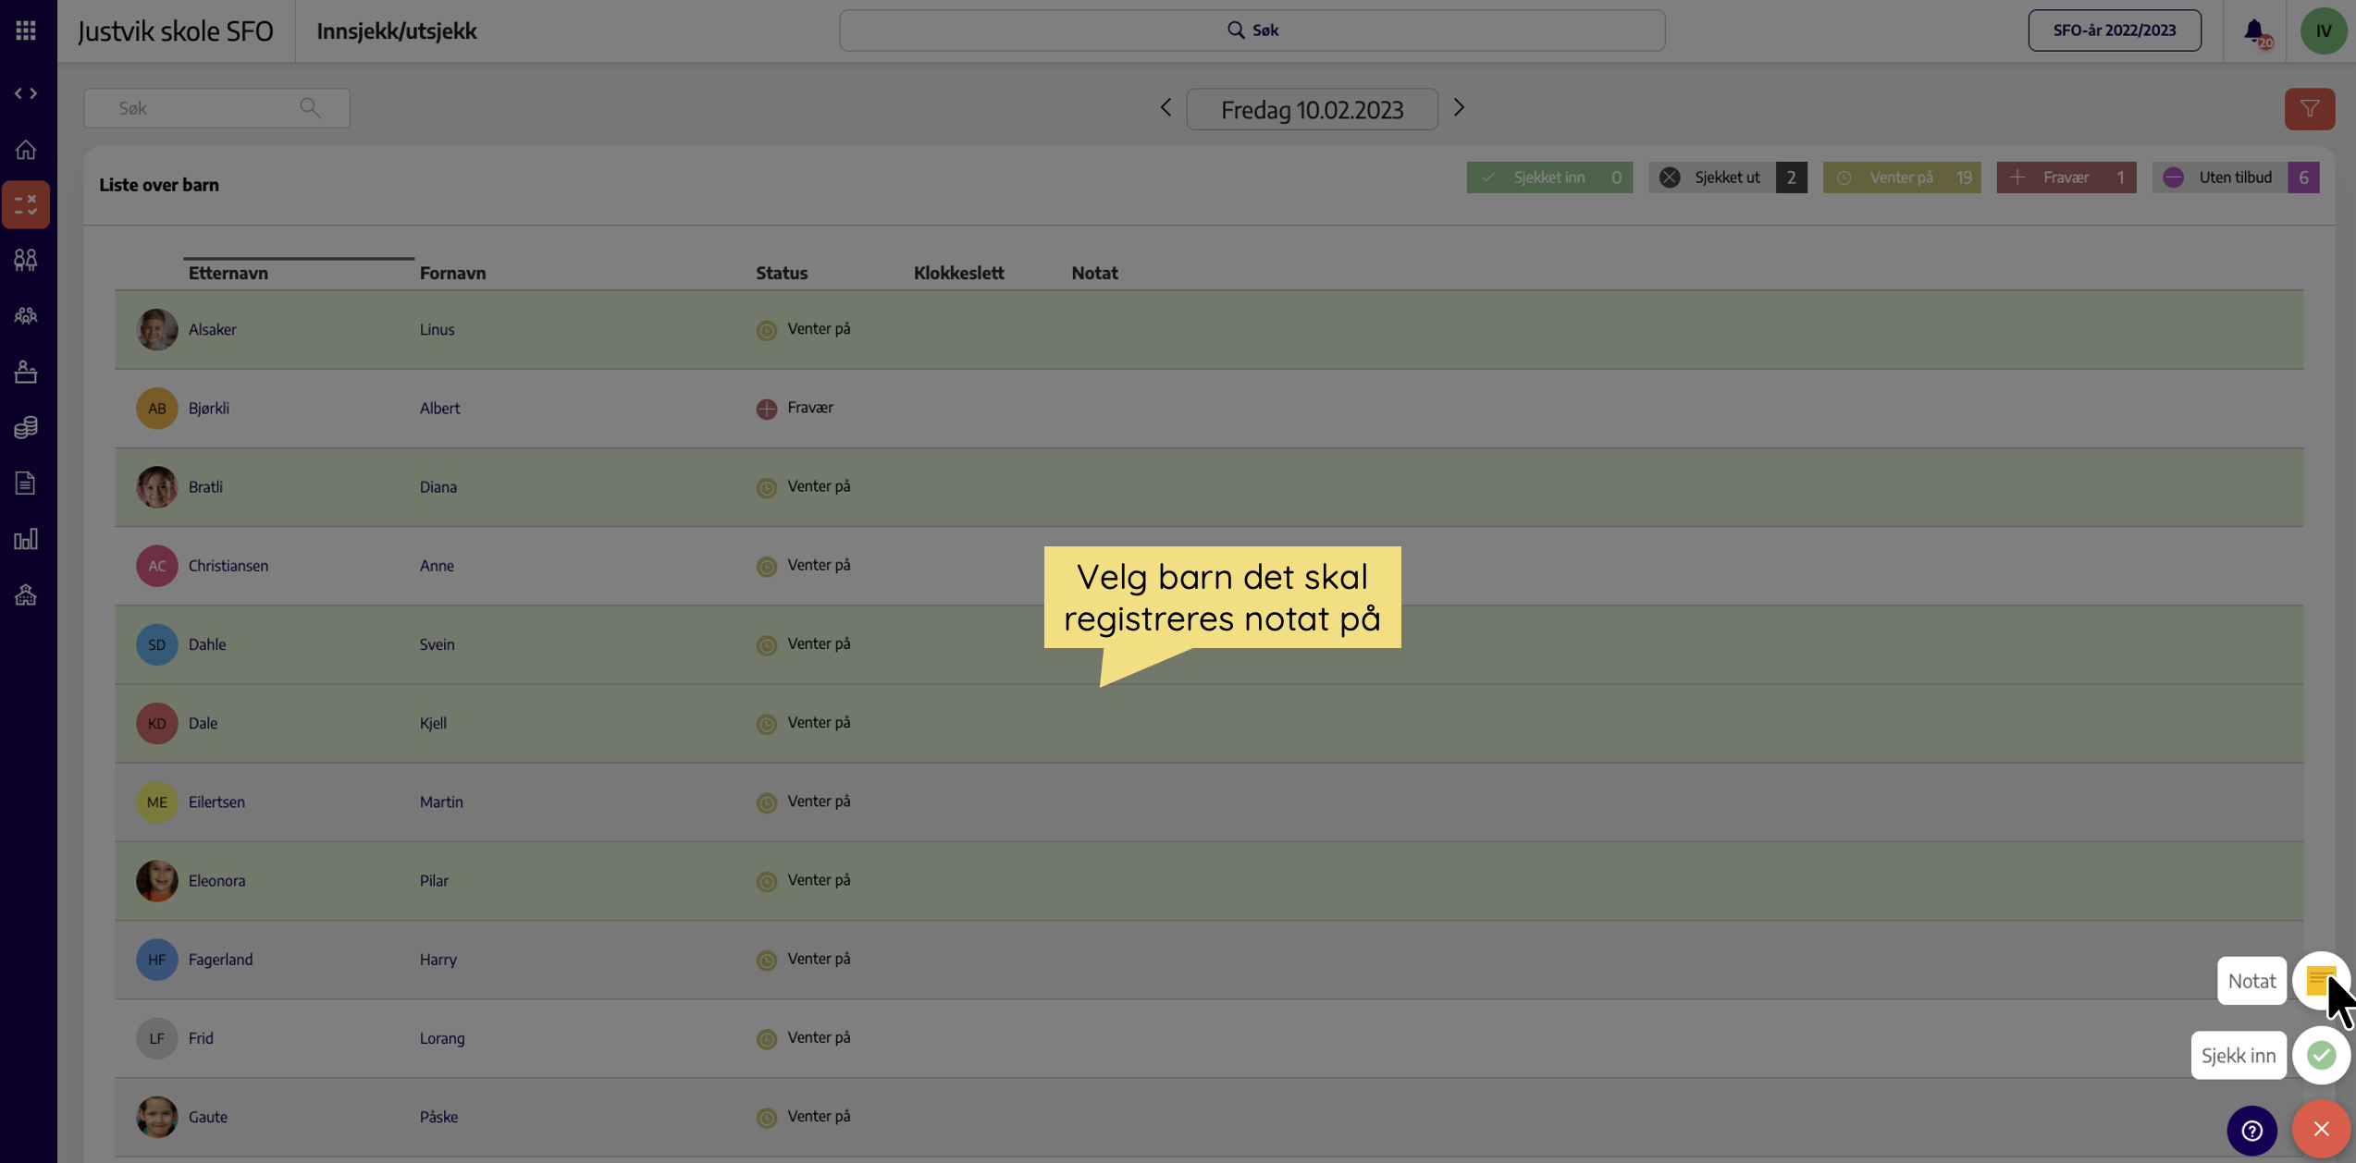Sort list by Status column header
This screenshot has width=2356, height=1163.
point(782,273)
